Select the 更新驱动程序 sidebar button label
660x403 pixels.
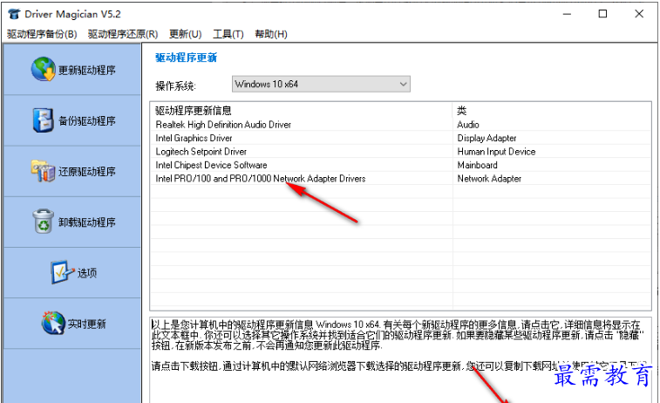point(86,70)
